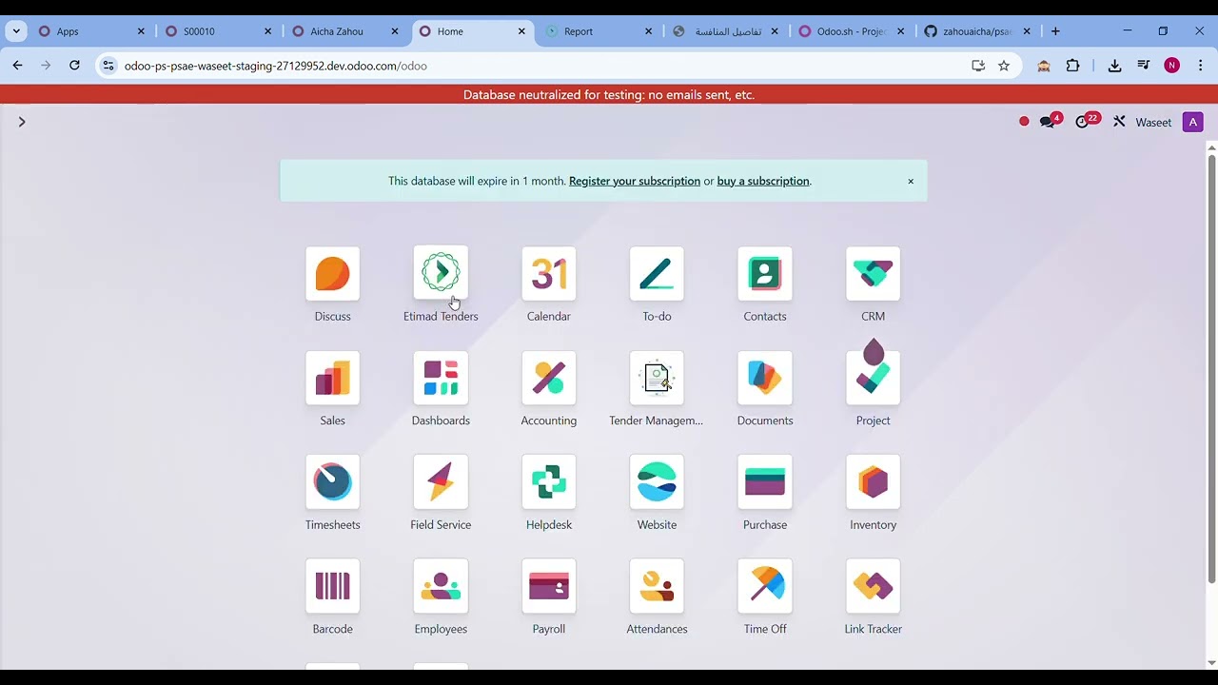
Task: Click the install app icon in address bar
Action: click(978, 66)
